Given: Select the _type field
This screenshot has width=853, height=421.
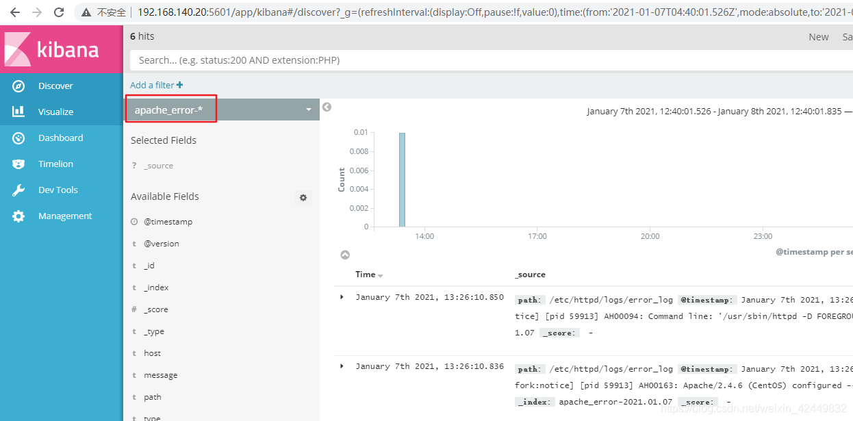Looking at the screenshot, I should coord(154,331).
